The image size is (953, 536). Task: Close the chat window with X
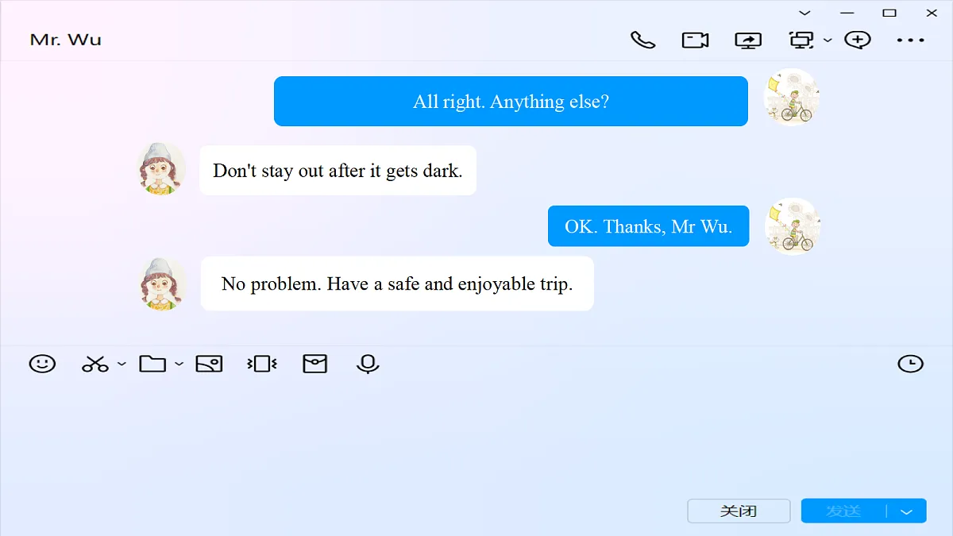pyautogui.click(x=932, y=13)
